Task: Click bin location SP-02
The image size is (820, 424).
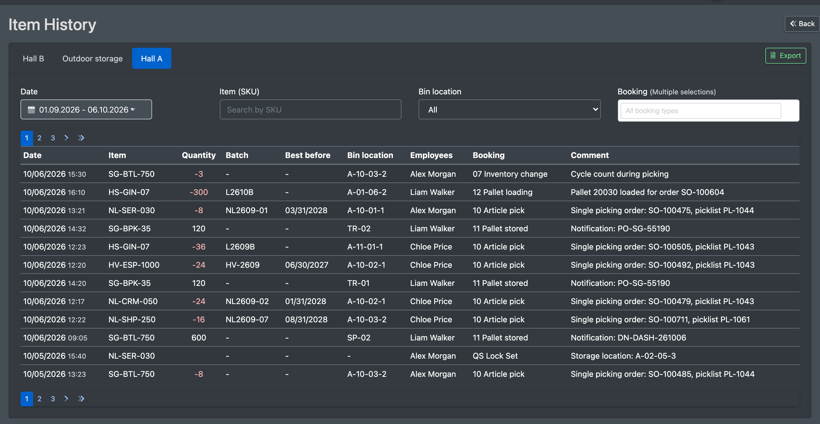Action: 359,338
